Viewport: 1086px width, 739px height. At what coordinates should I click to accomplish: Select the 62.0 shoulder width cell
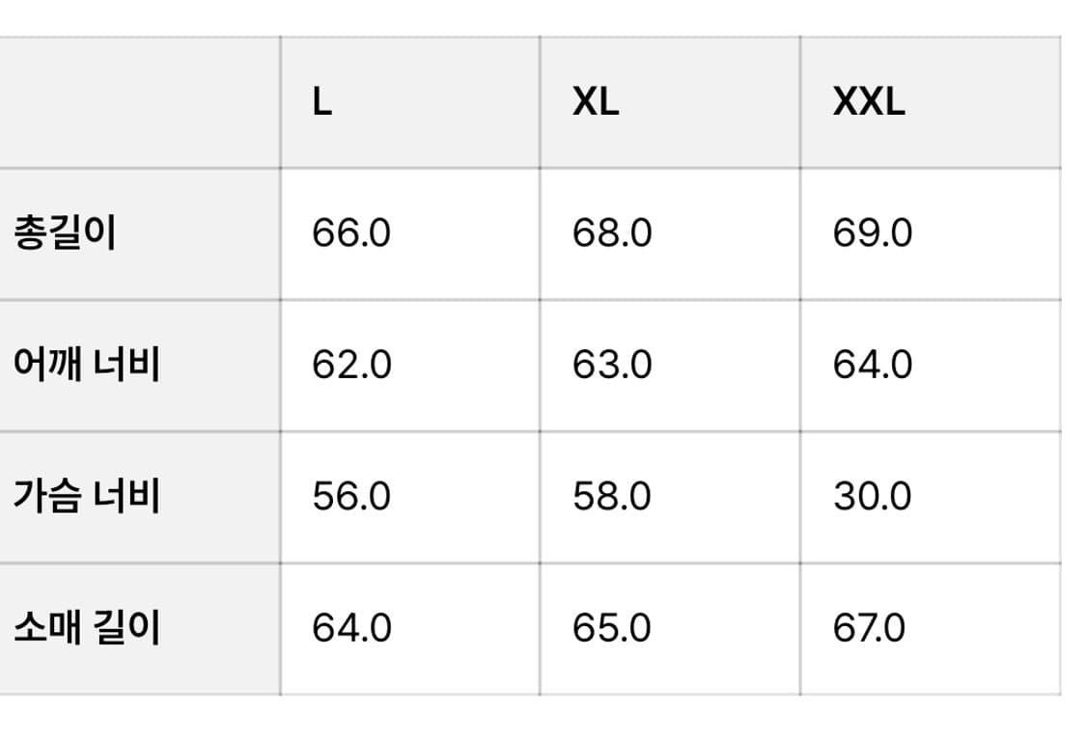point(351,365)
